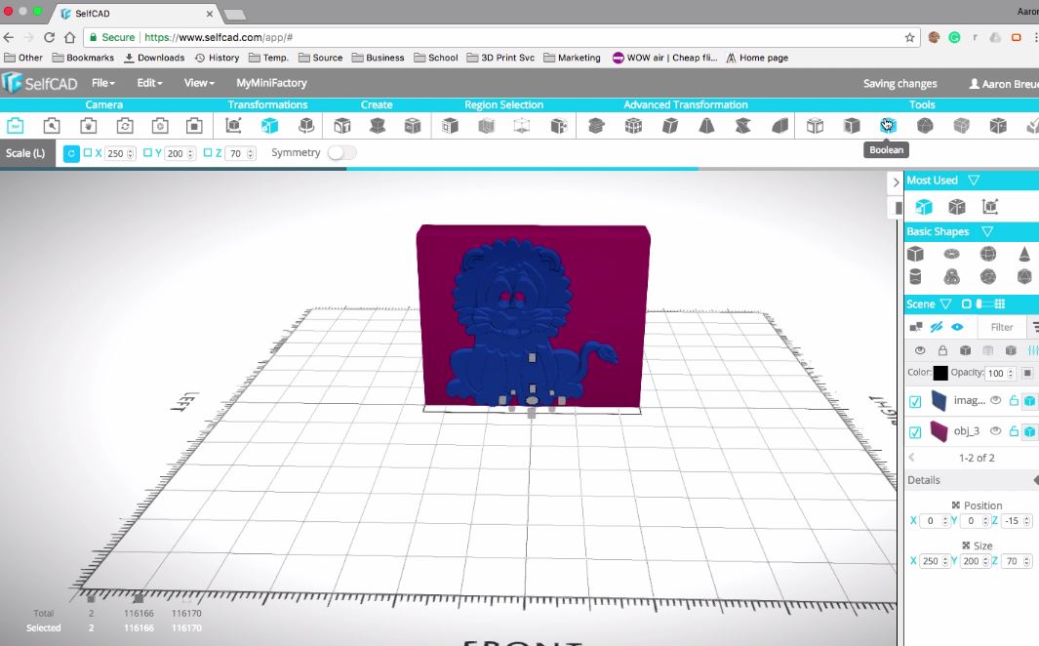Open the View menu dropdown
The image size is (1039, 646).
point(199,83)
